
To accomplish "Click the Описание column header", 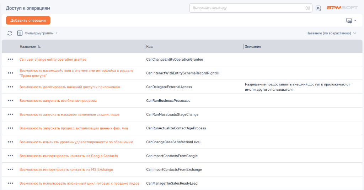I will [253, 46].
